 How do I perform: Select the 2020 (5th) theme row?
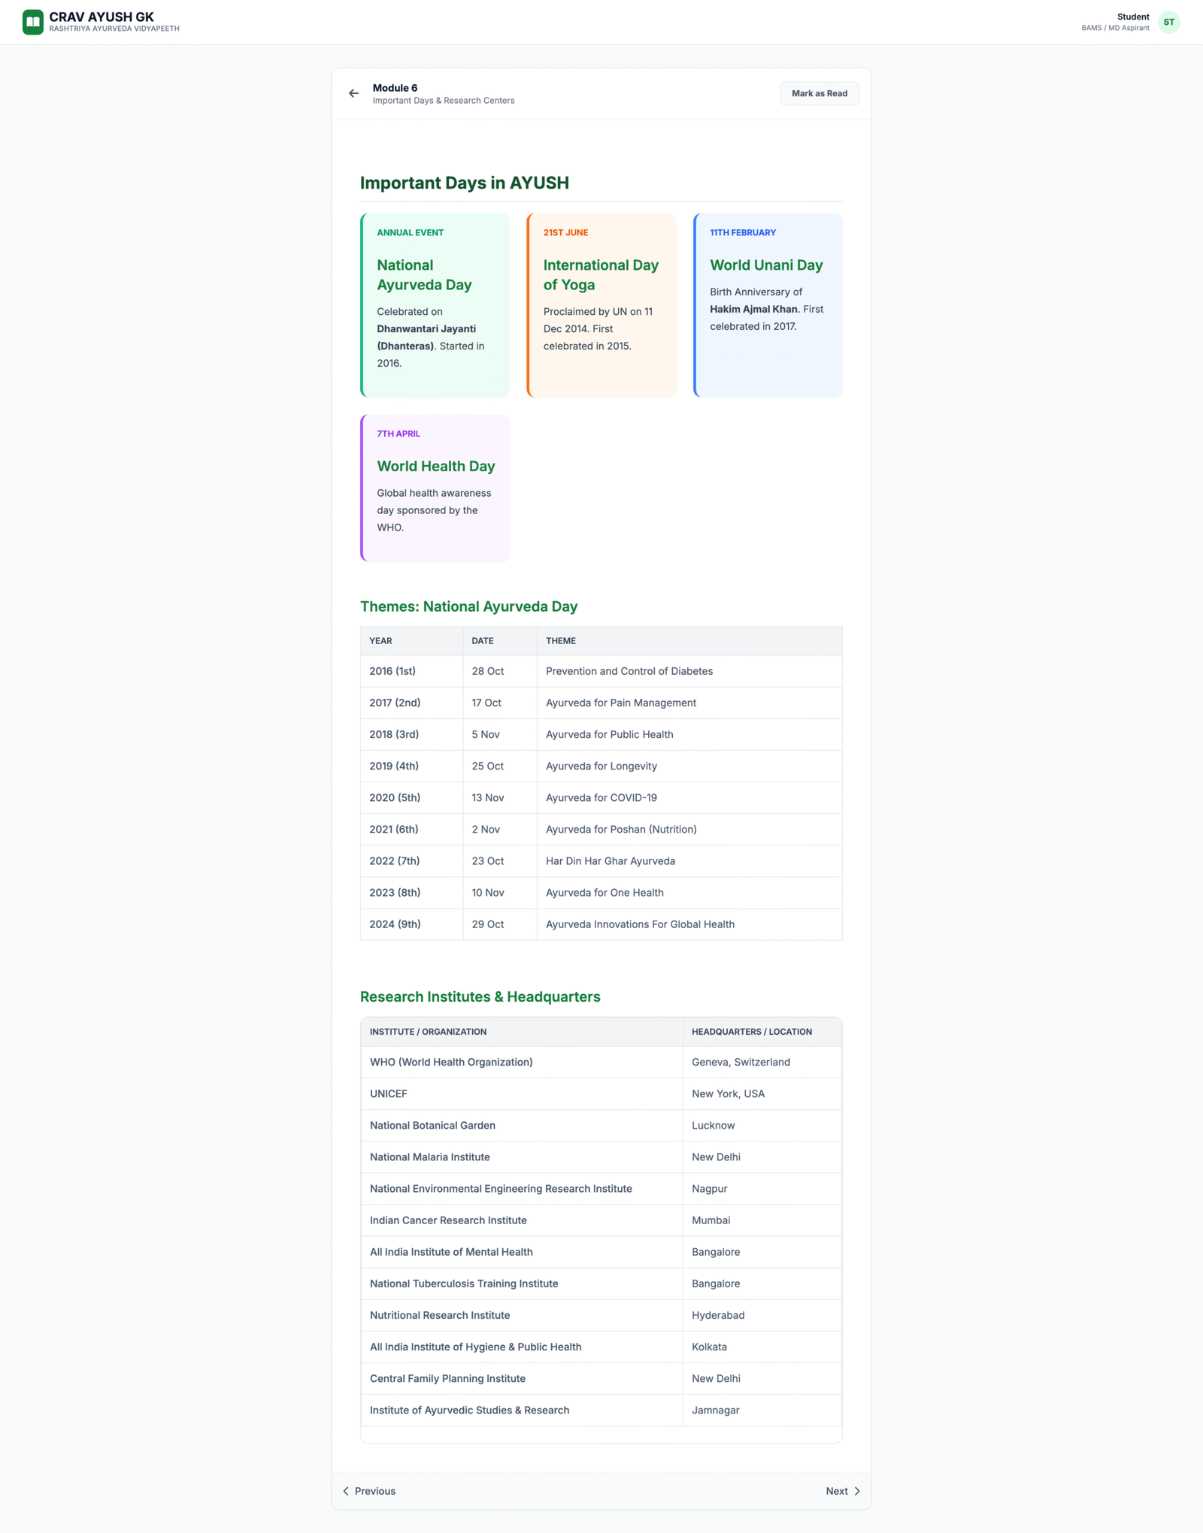601,797
